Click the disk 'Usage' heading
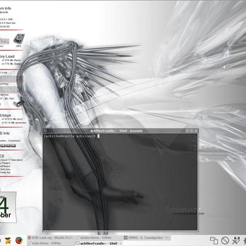 6,115
